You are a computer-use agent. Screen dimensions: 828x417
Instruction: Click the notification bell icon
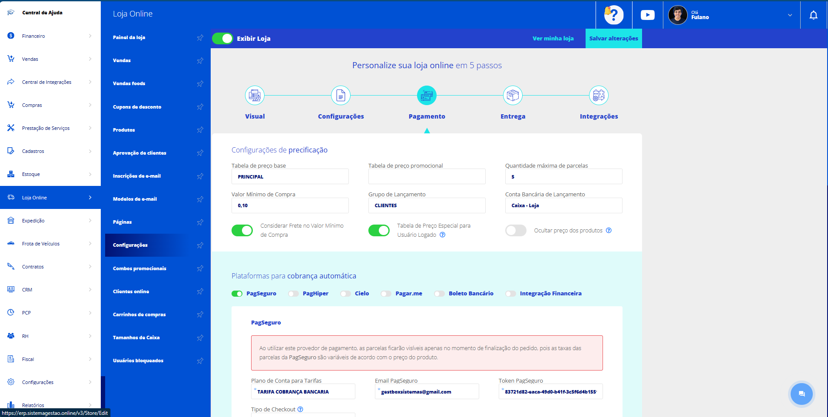[813, 15]
